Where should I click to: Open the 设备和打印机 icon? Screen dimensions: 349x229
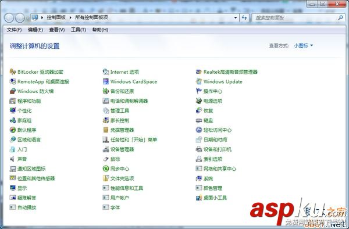199,149
